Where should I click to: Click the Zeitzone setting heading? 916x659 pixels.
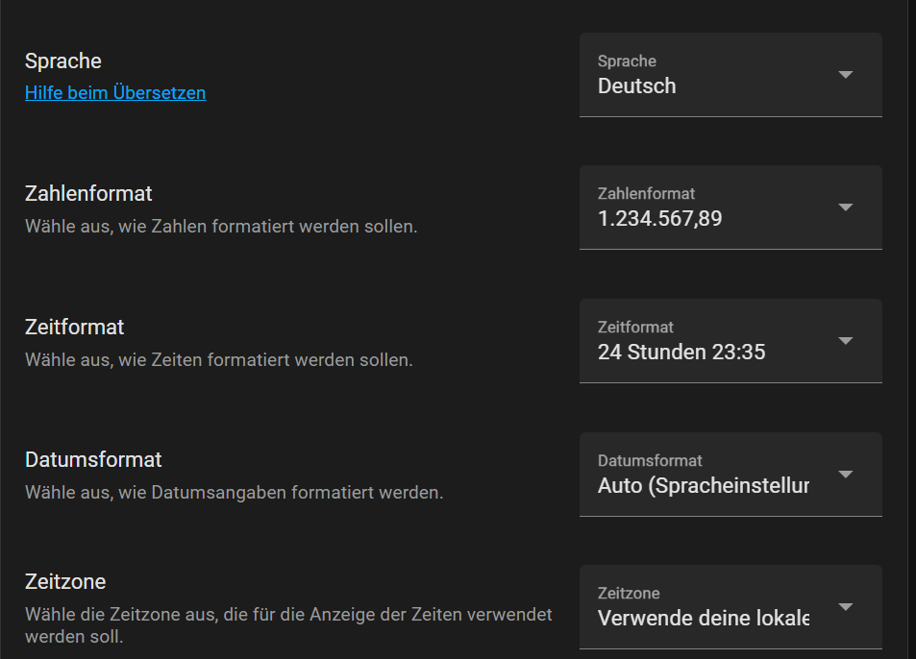tap(65, 582)
